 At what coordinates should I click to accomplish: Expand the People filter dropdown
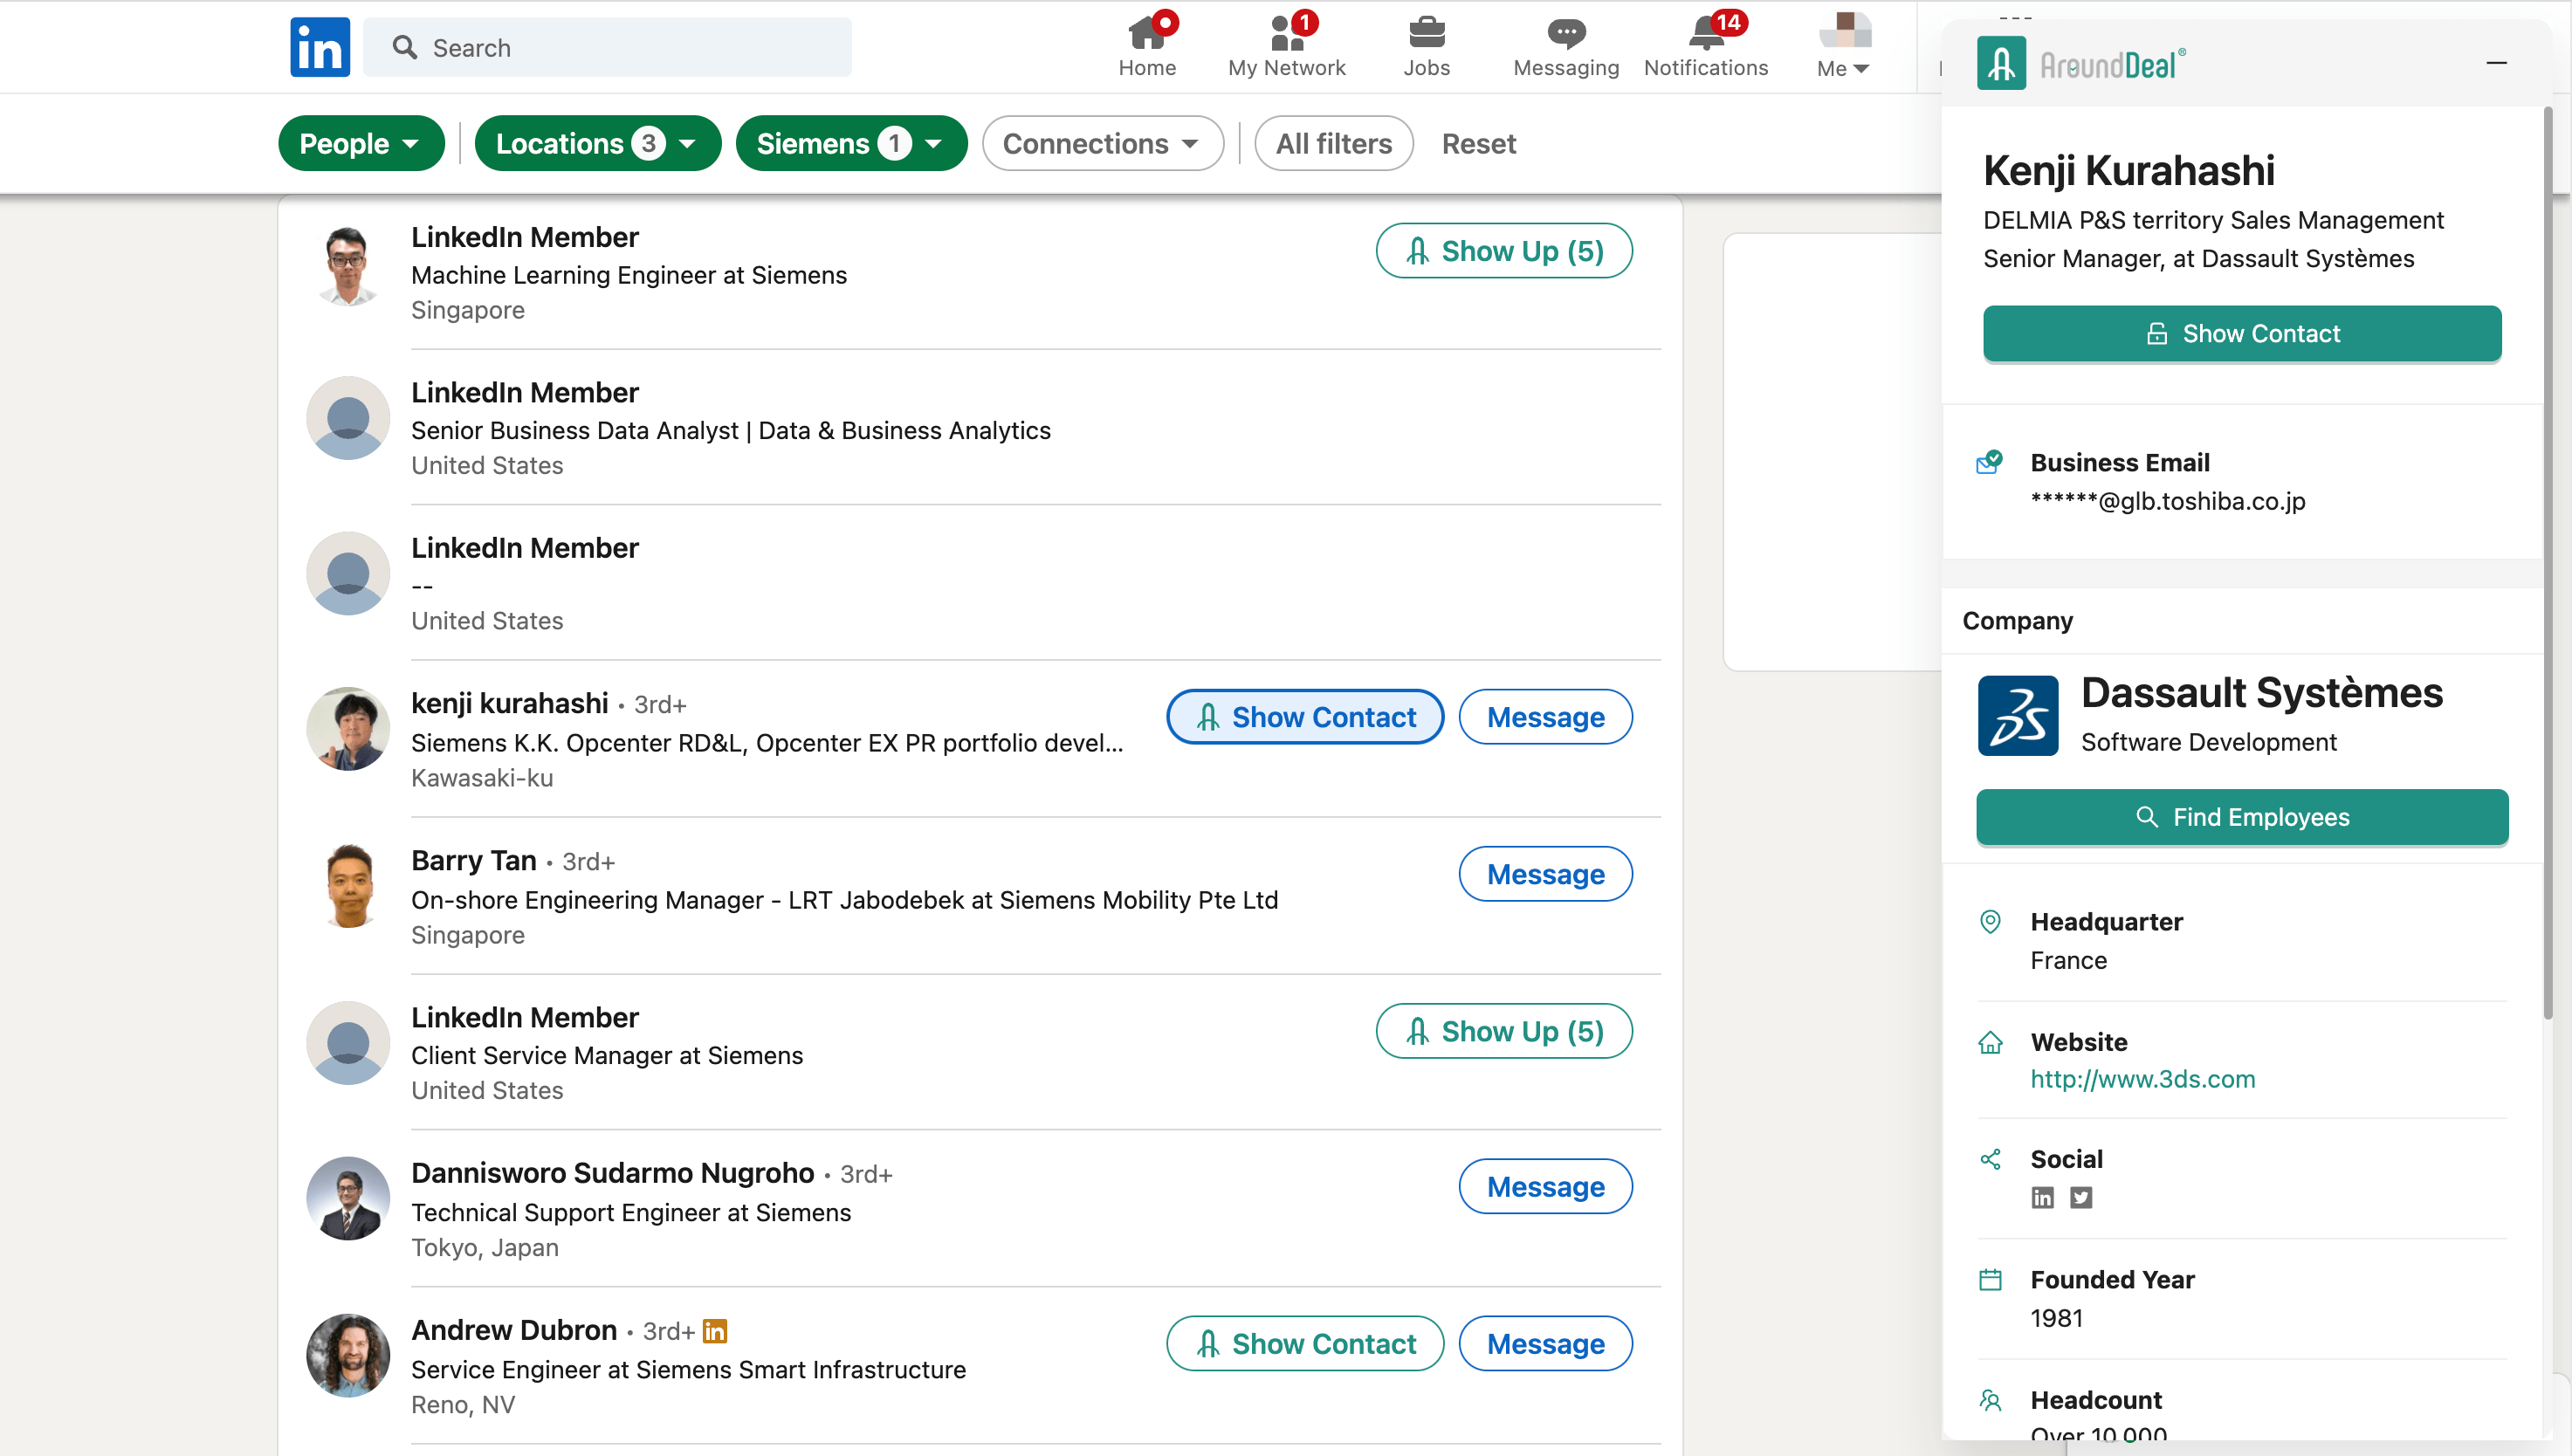361,143
